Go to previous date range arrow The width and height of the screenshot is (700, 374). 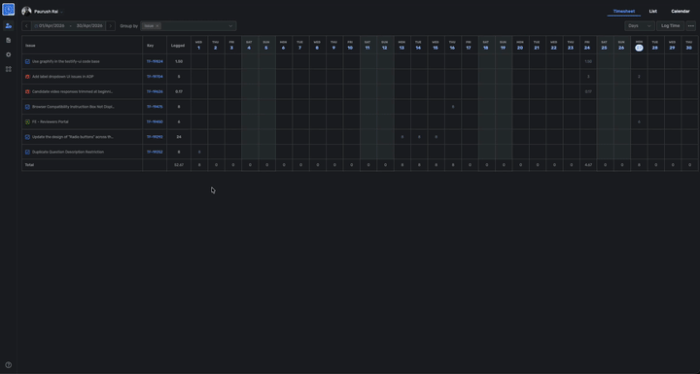[x=26, y=26]
